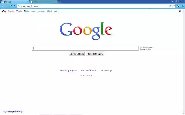Open Images in Google's nav bar
The height and width of the screenshot is (115, 185).
pos(11,11)
